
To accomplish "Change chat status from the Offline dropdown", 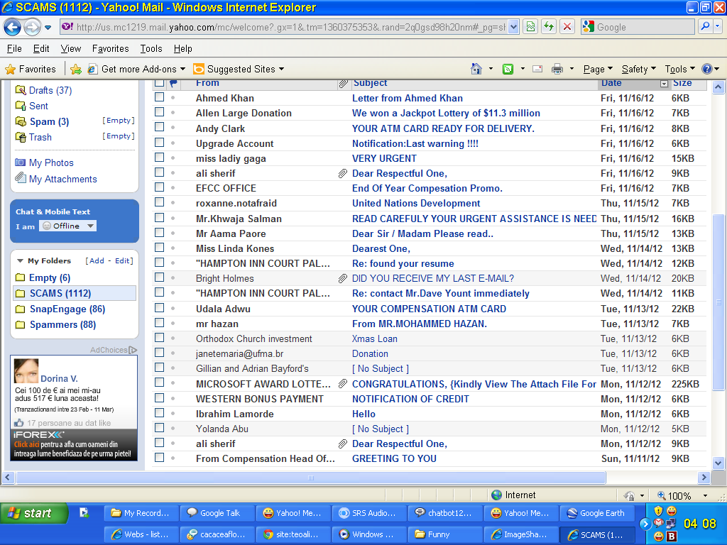I will coord(67,226).
